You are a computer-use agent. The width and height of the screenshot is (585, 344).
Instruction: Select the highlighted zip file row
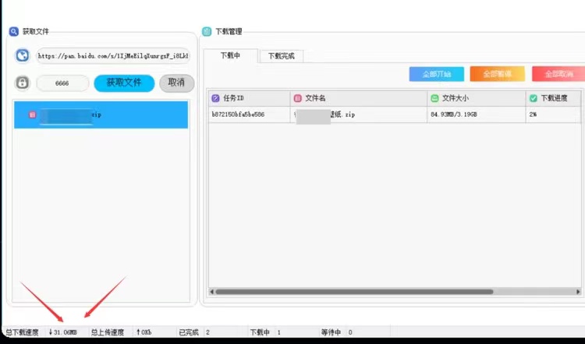pyautogui.click(x=101, y=114)
